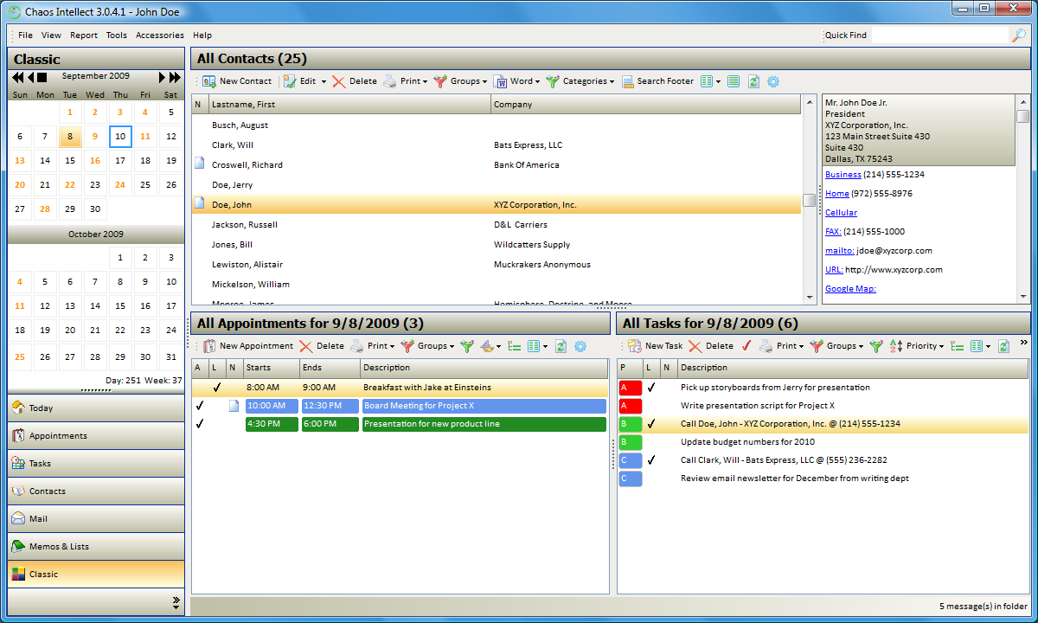
Task: Toggle alarm check for Presentation appointment
Action: 200,424
